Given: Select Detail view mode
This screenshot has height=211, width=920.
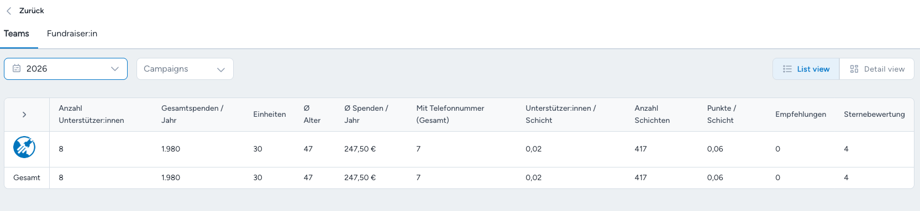Looking at the screenshot, I should [877, 69].
